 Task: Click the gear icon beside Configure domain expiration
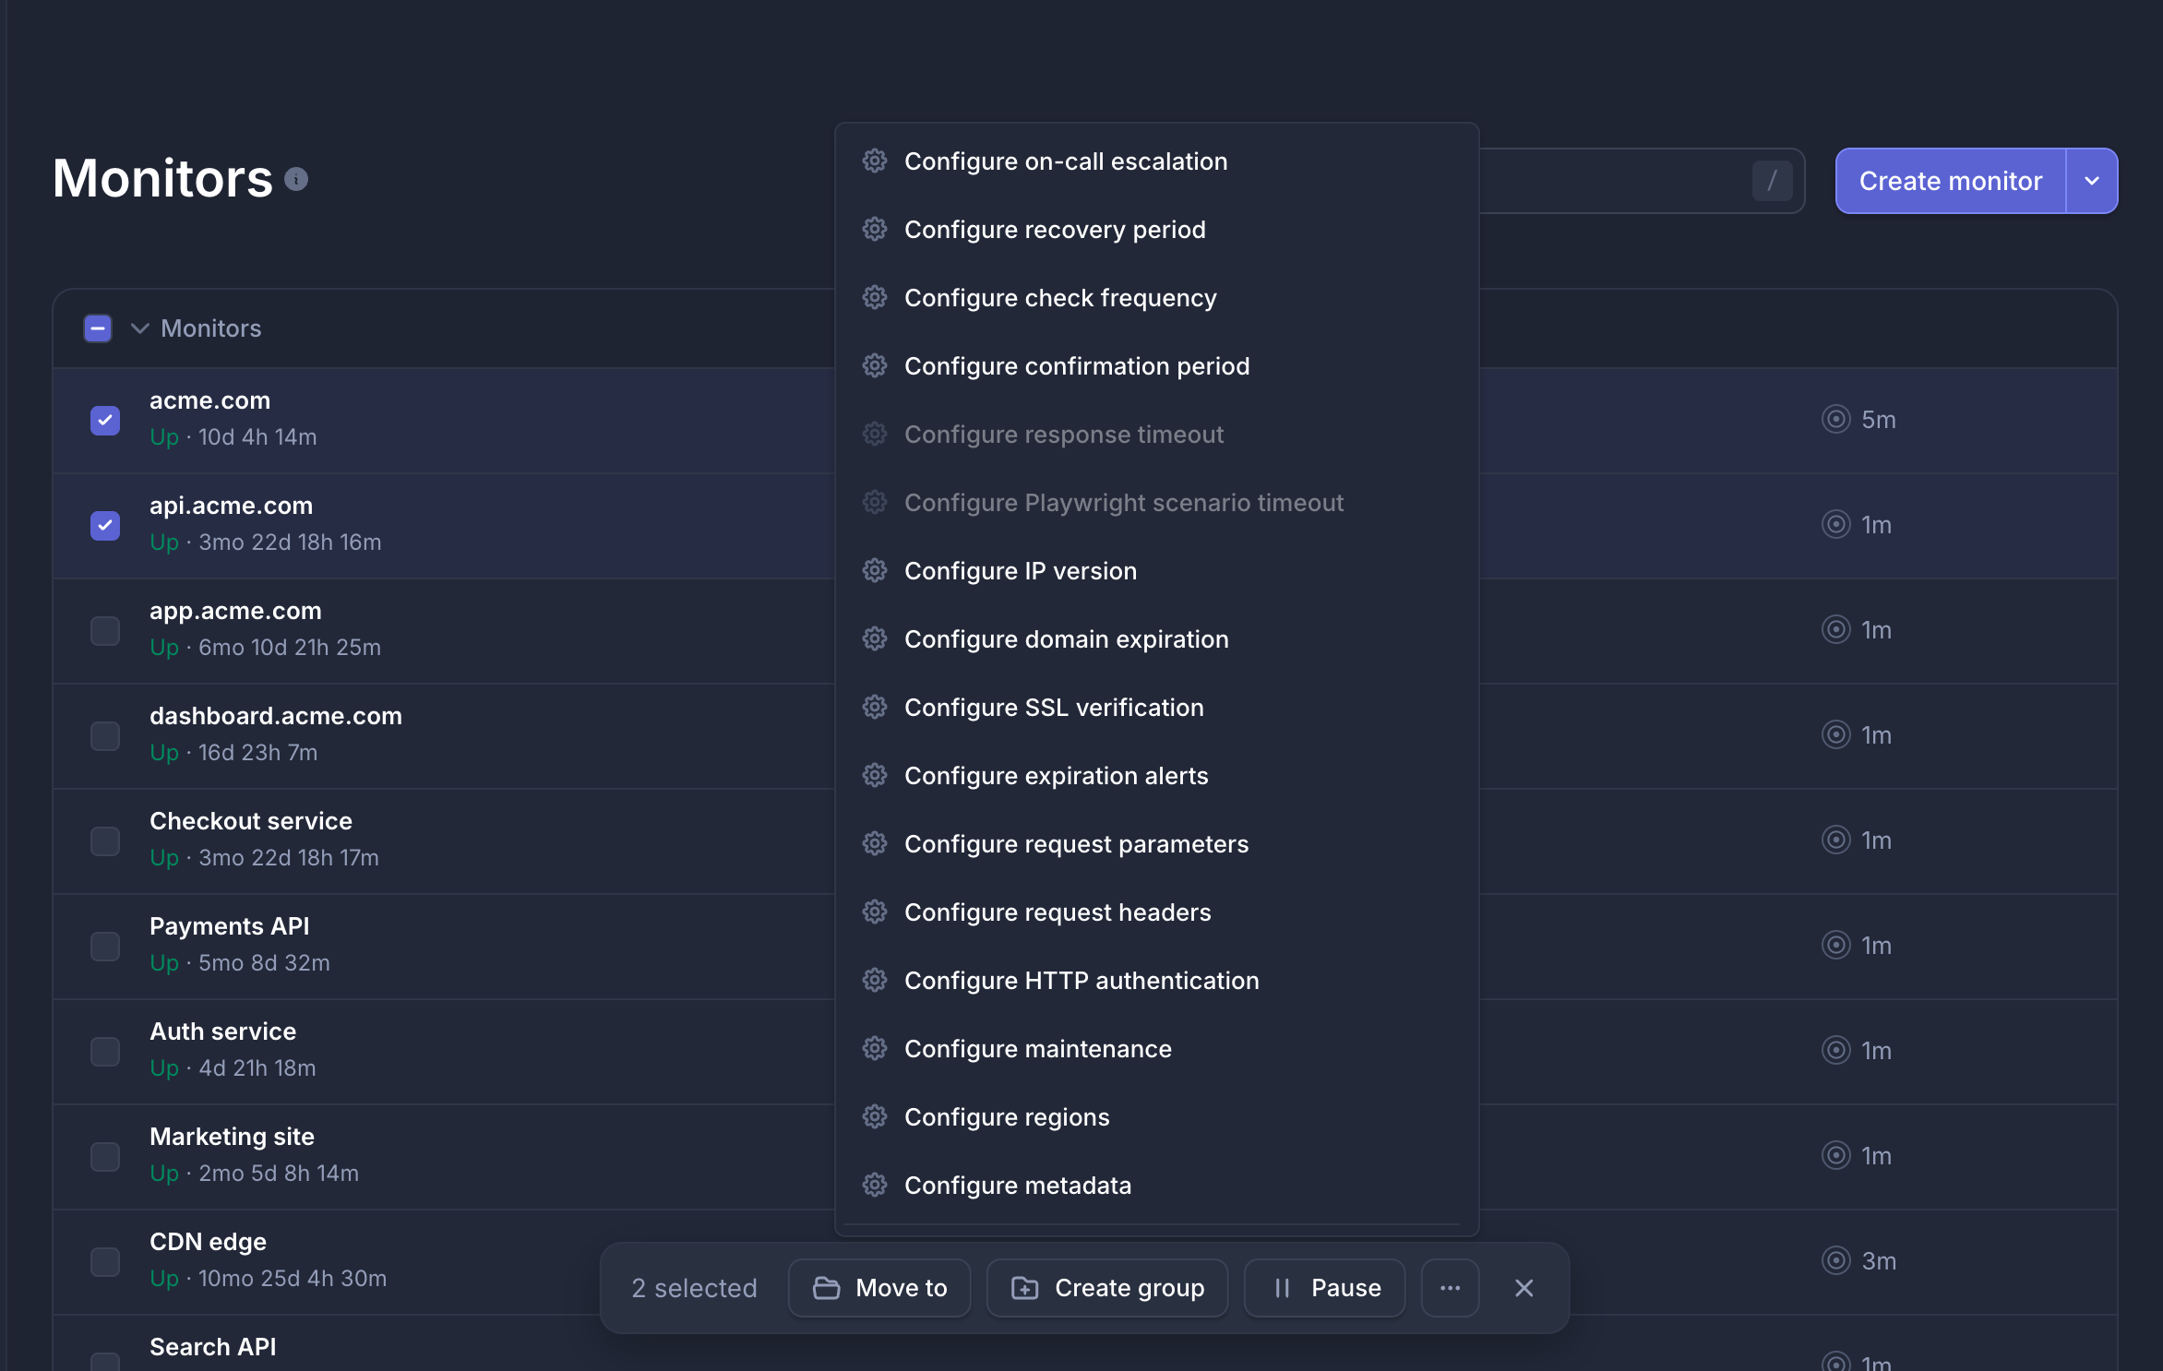click(875, 639)
